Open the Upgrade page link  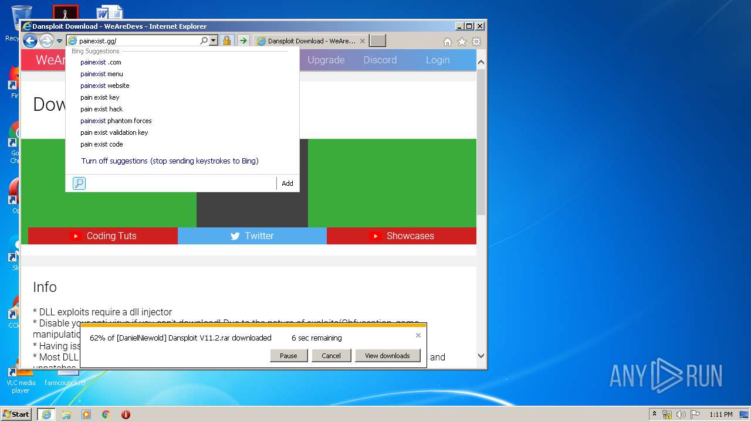(326, 60)
